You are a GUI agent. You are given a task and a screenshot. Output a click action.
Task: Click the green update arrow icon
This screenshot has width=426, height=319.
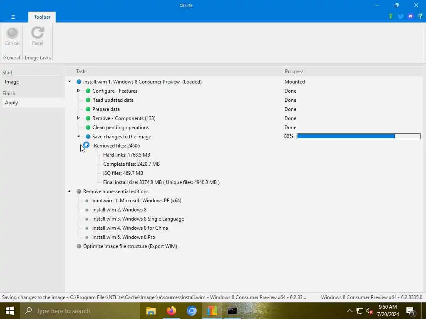(391, 16)
